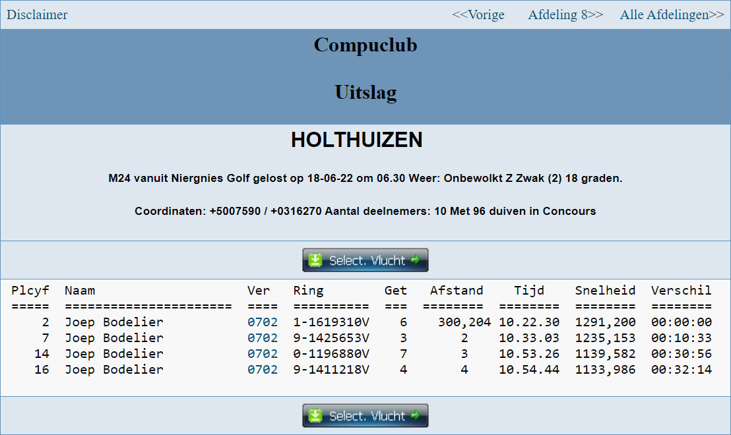Screen dimensions: 731x435
Task: Click download icon on lower Select. Vlucht button
Action: pos(315,415)
